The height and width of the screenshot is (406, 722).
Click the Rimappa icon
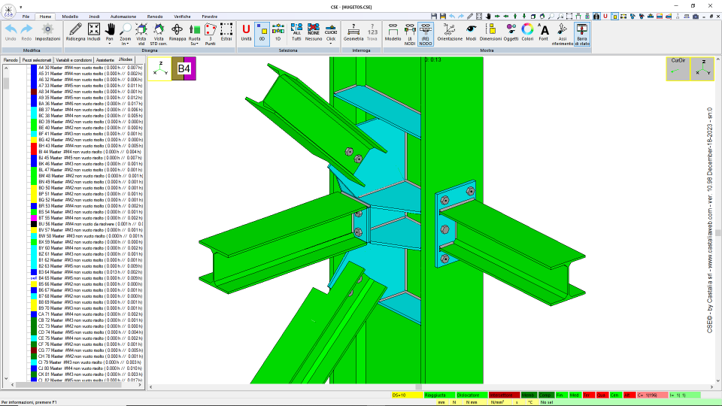177,30
